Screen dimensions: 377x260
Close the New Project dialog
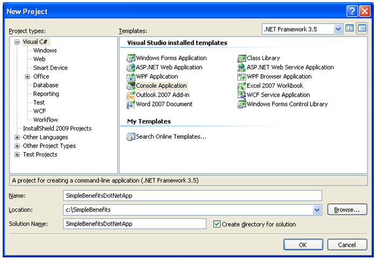pyautogui.click(x=365, y=11)
